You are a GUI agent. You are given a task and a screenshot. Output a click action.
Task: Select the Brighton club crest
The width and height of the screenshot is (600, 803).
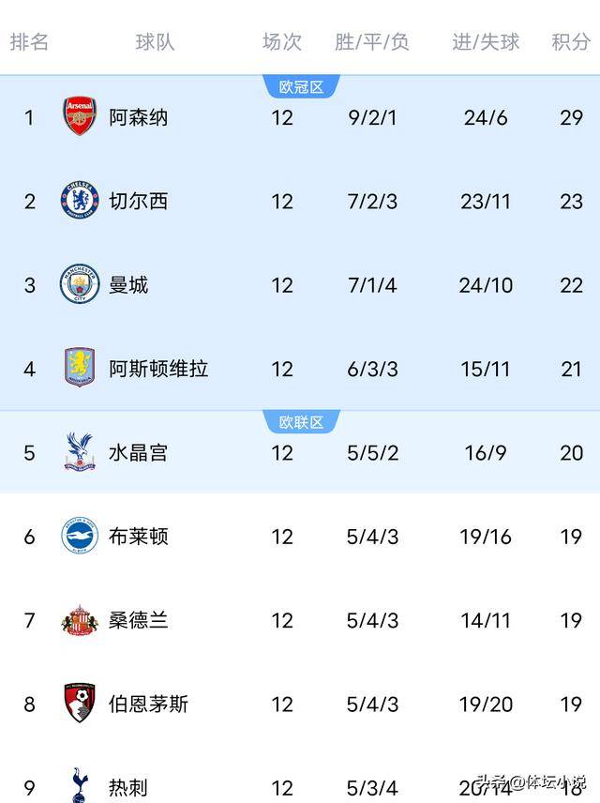(x=79, y=536)
